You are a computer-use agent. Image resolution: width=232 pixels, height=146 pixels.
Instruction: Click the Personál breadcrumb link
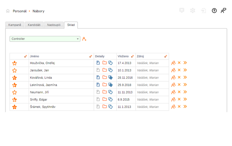coord(20,11)
